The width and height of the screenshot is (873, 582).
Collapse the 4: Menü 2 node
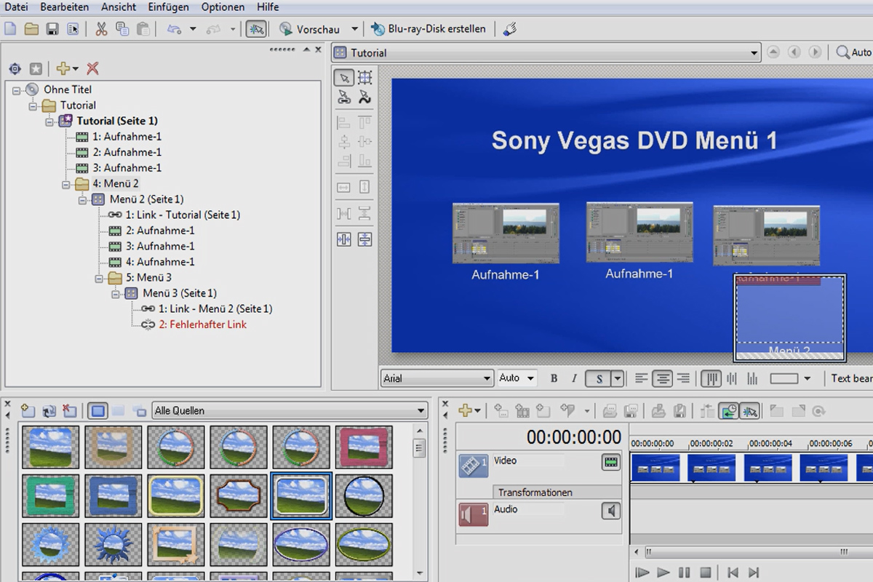coord(66,184)
